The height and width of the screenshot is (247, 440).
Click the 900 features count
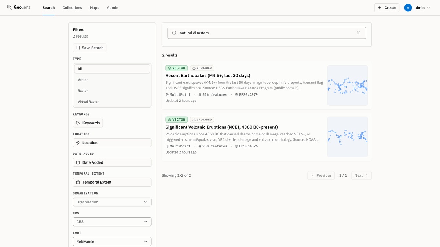[x=213, y=146]
